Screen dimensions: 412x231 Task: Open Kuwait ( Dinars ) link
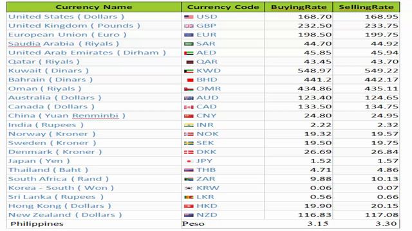[x=48, y=71]
